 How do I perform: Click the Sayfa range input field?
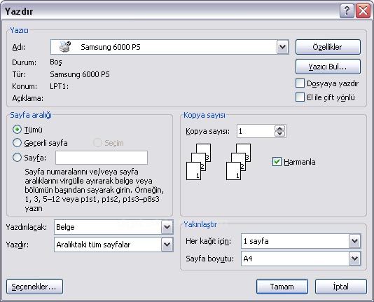pyautogui.click(x=102, y=158)
